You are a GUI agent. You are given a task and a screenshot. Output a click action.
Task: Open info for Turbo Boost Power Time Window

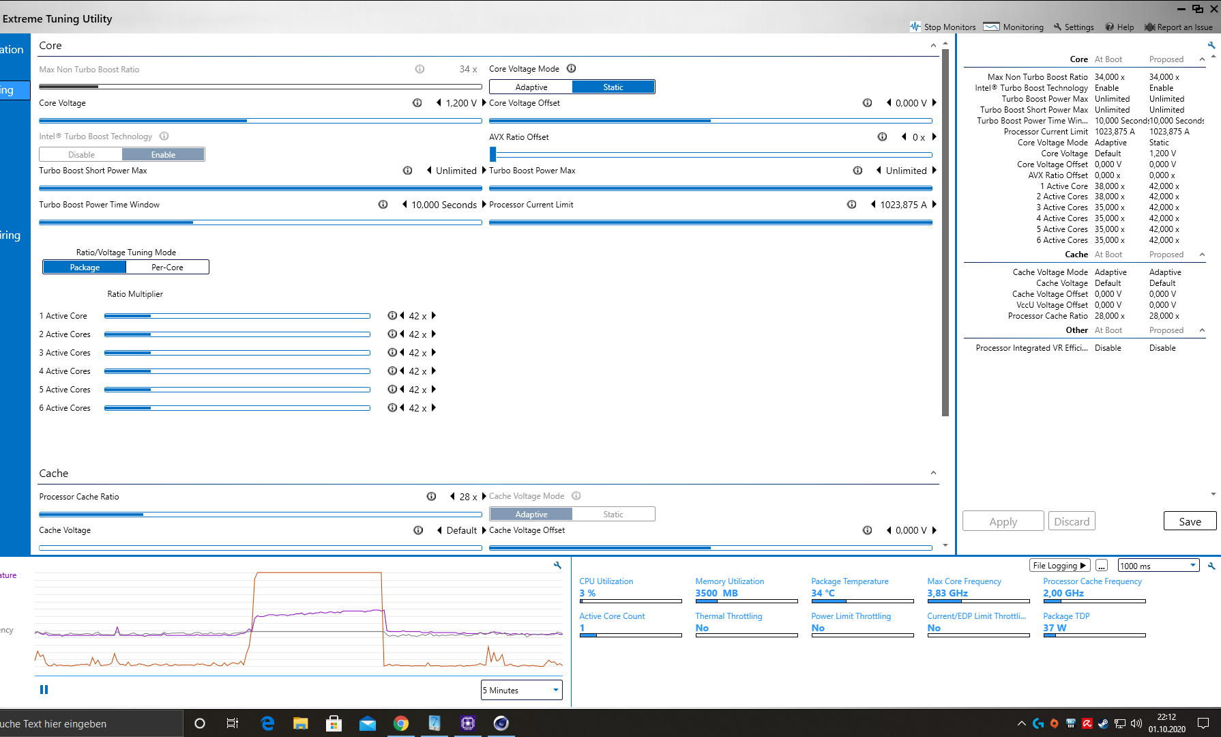point(383,205)
